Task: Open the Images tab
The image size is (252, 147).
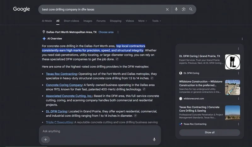Action: (88, 21)
